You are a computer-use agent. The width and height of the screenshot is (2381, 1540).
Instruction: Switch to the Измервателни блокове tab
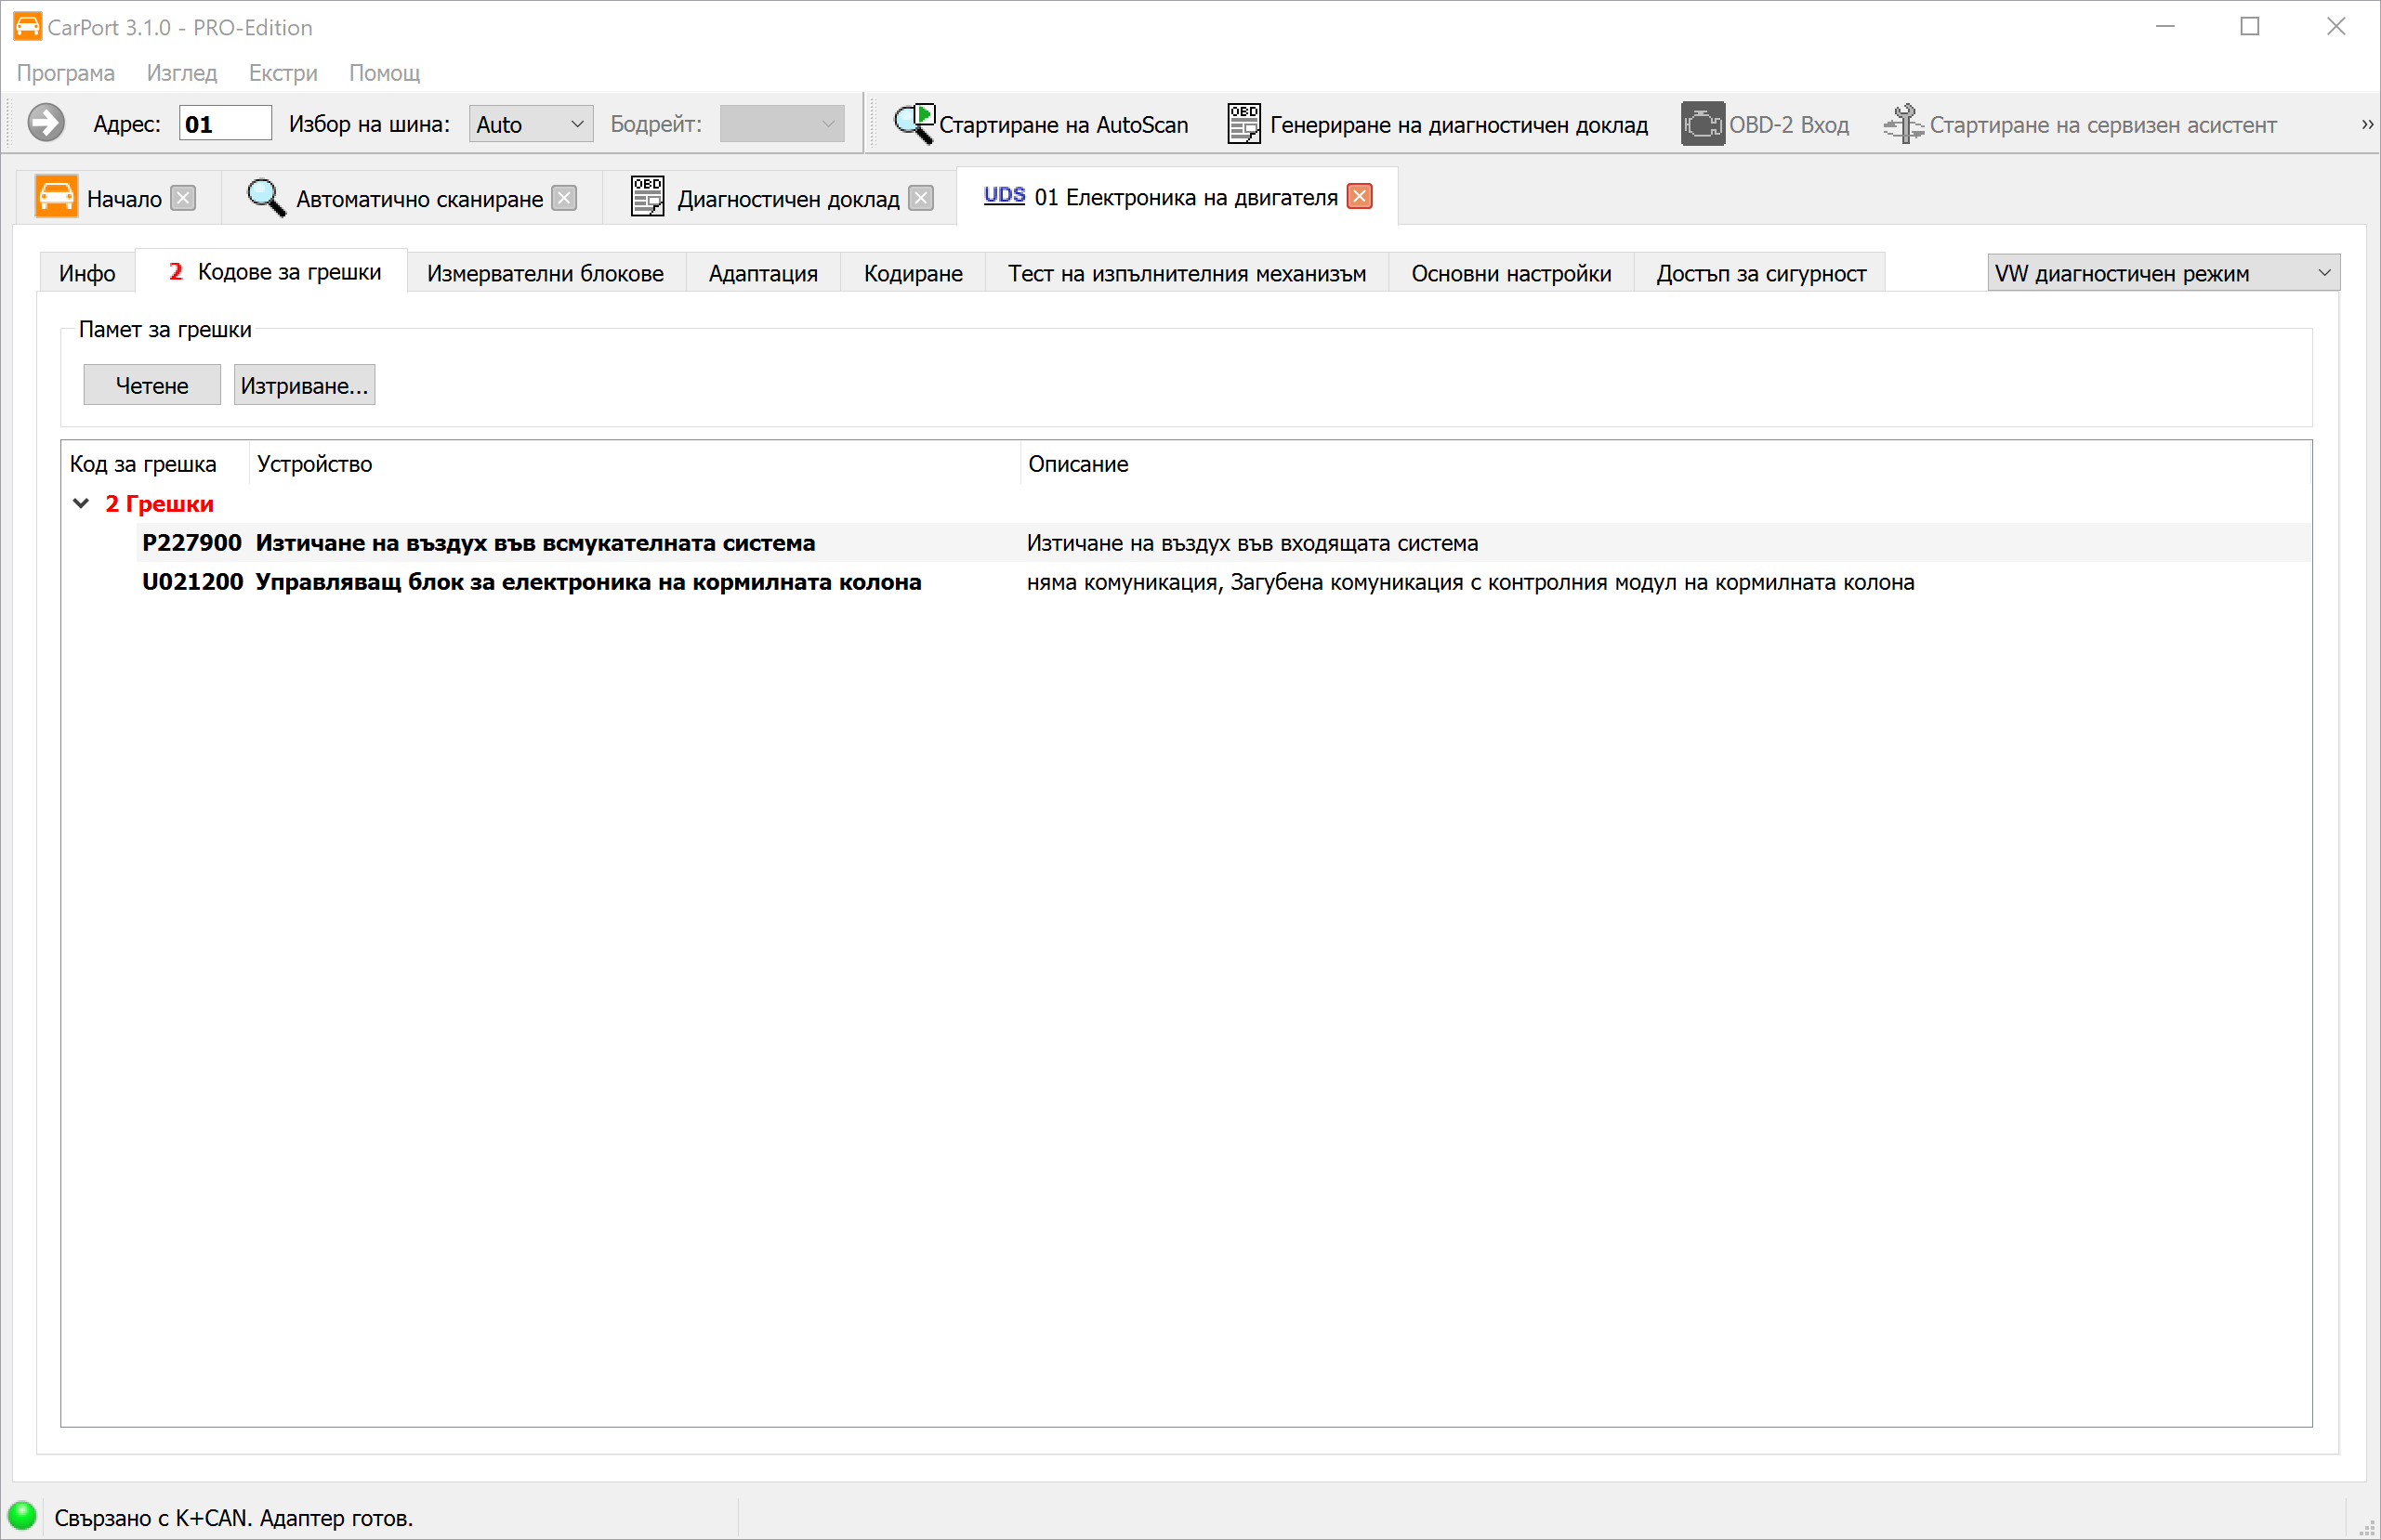(x=545, y=273)
